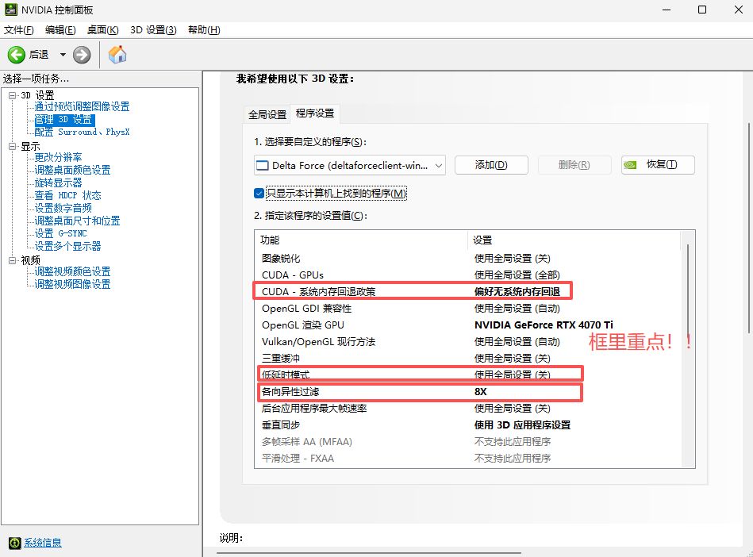Open the 帮助(H) menu

click(204, 30)
